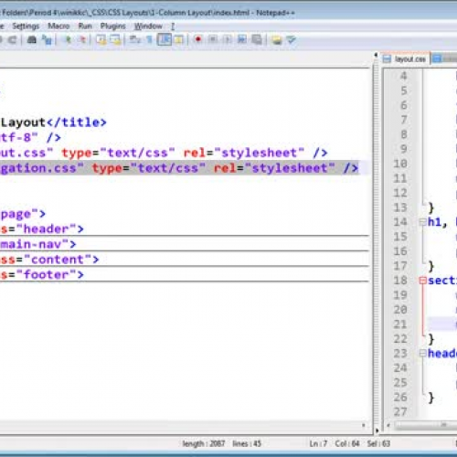Start macro recording with red dot icon
Viewport: 457px width, 457px height.
198,39
